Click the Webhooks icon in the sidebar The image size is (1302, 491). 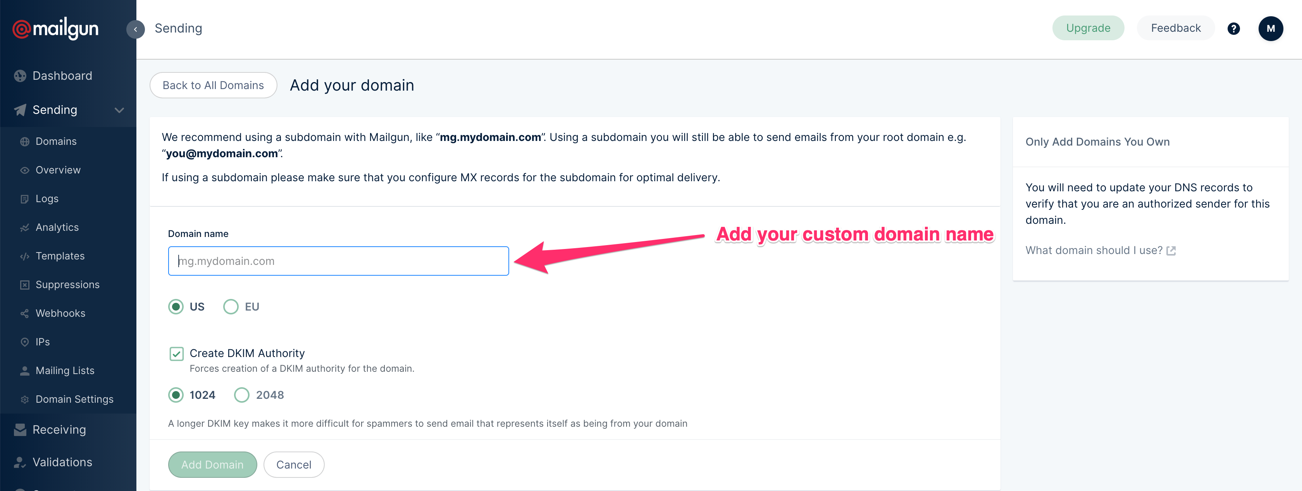pos(24,314)
